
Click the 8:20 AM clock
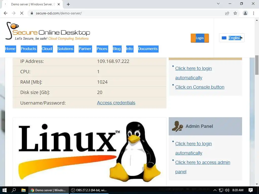(x=238, y=190)
